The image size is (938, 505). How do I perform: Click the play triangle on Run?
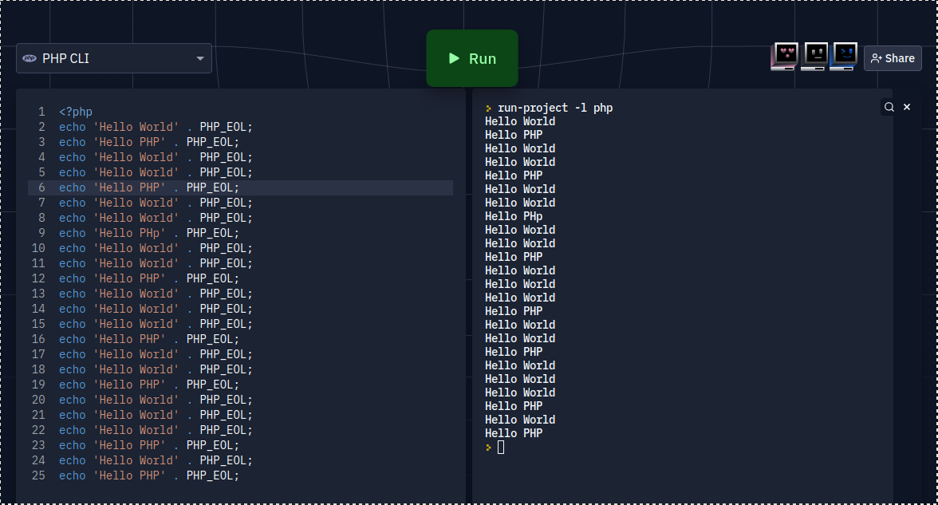coord(454,58)
